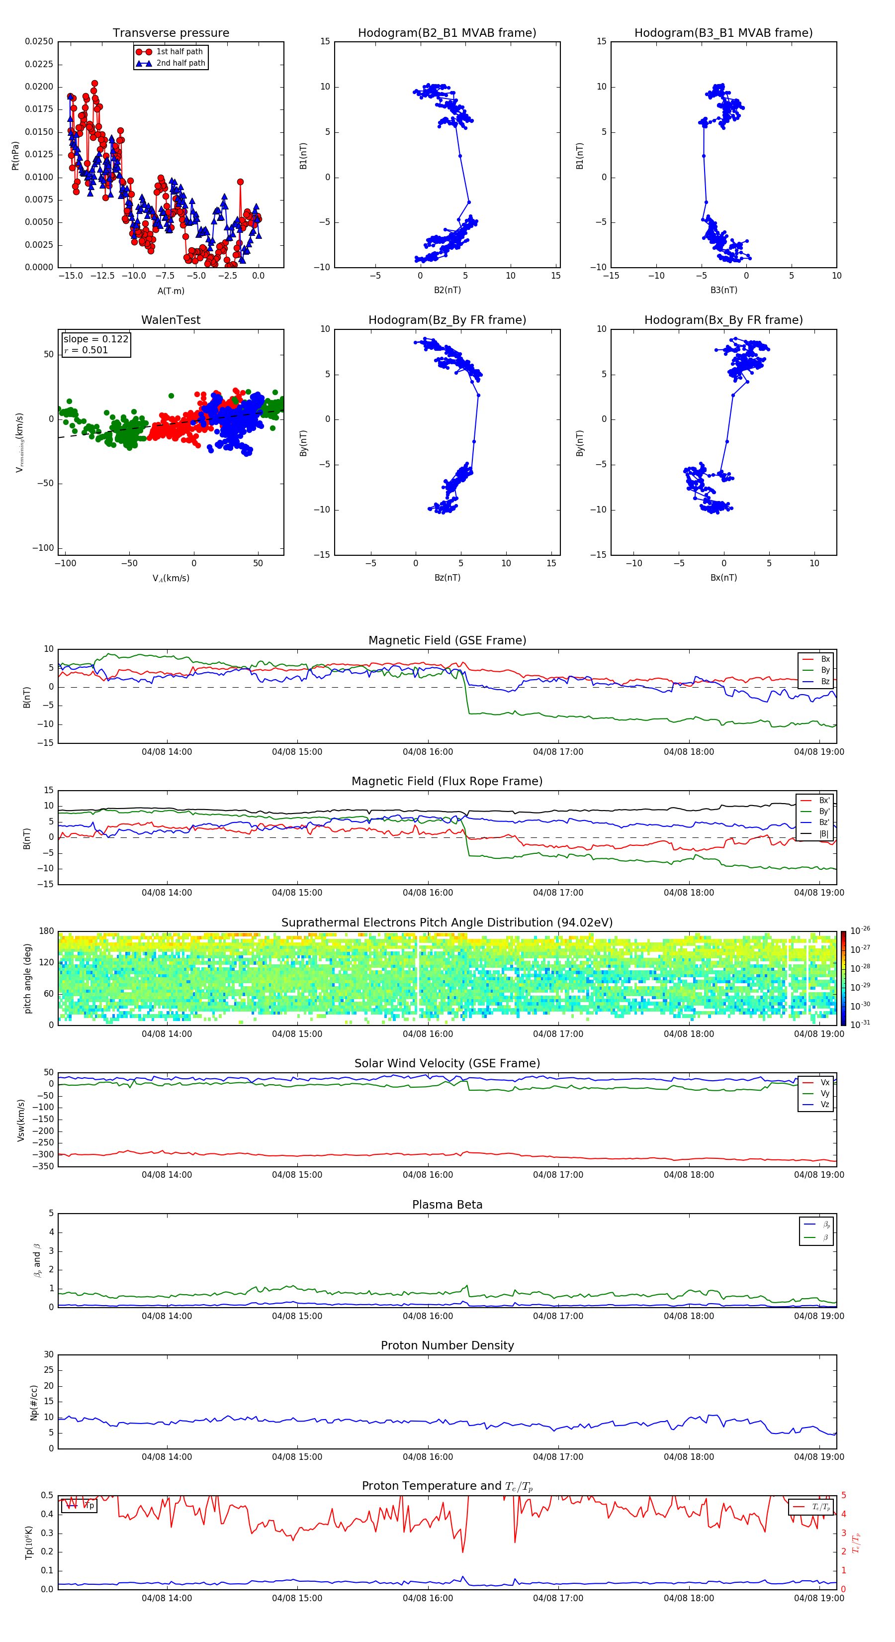Screen dimensions: 895x1642
Task: Select By' in the flux rope legend
Action: [x=815, y=812]
